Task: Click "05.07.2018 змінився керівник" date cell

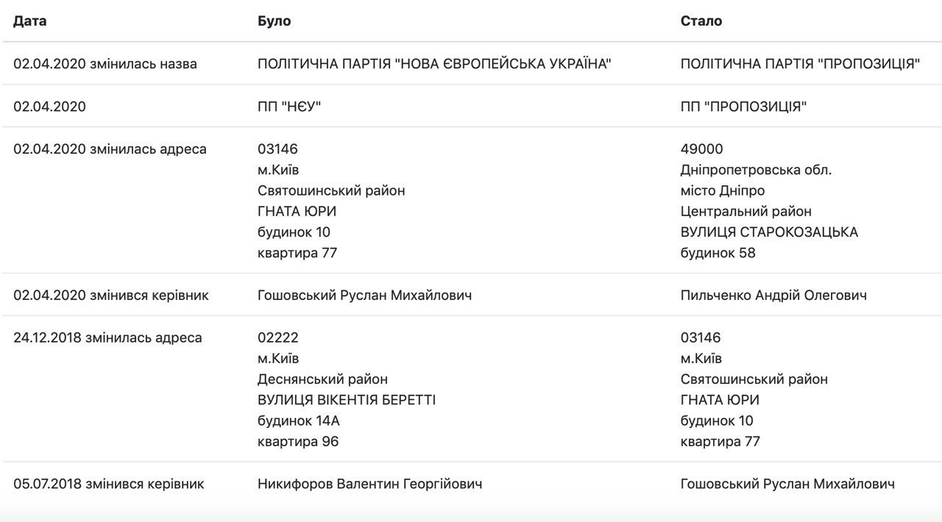Action: [109, 484]
